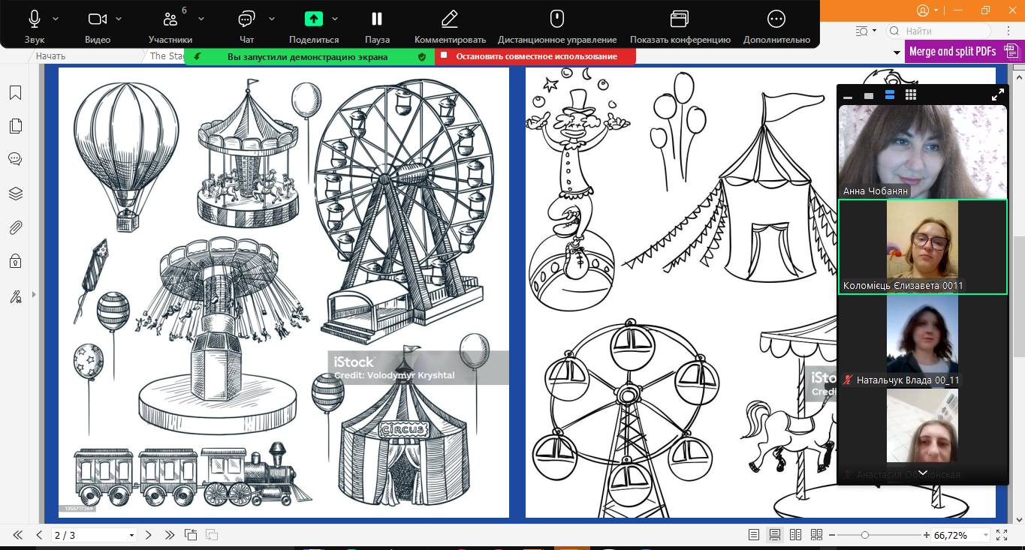The image size is (1025, 550).
Task: Click Комментировать pencil in Zoom toolbar
Action: (x=449, y=25)
